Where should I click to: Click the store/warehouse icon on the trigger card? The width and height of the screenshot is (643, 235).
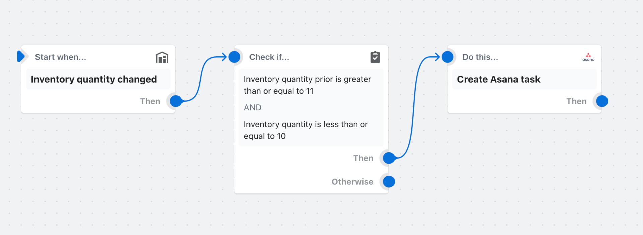[x=162, y=57]
